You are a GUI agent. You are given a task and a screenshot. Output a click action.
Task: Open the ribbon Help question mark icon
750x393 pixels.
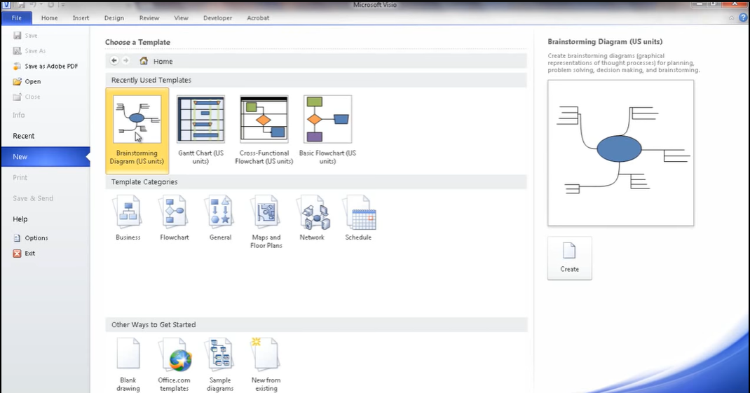[x=743, y=18]
